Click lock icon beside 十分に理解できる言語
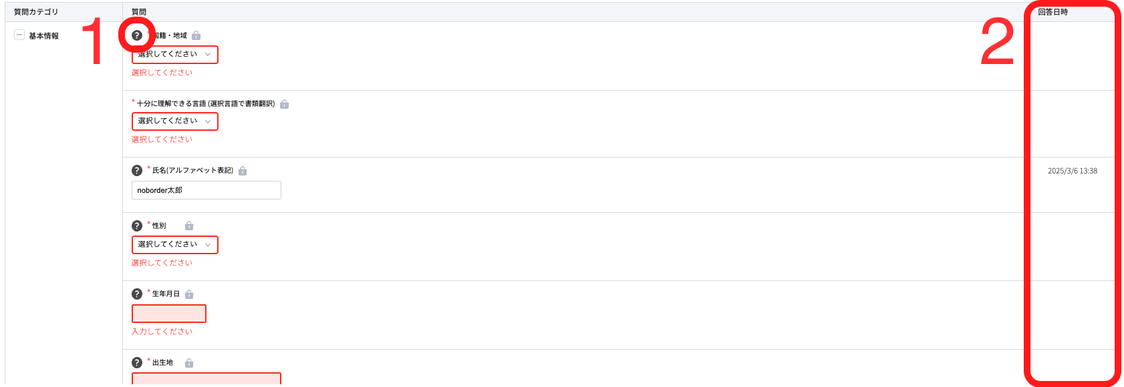 pyautogui.click(x=284, y=104)
